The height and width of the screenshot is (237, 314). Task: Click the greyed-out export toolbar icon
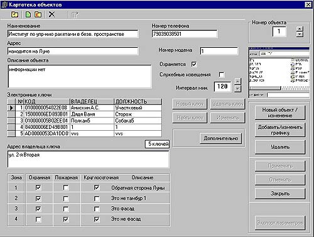(75, 14)
